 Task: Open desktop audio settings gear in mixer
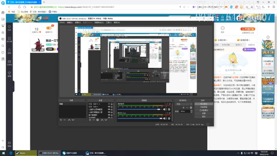(169, 109)
